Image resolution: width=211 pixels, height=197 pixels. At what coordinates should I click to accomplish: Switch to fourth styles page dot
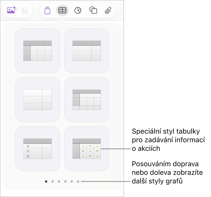tap(65, 182)
